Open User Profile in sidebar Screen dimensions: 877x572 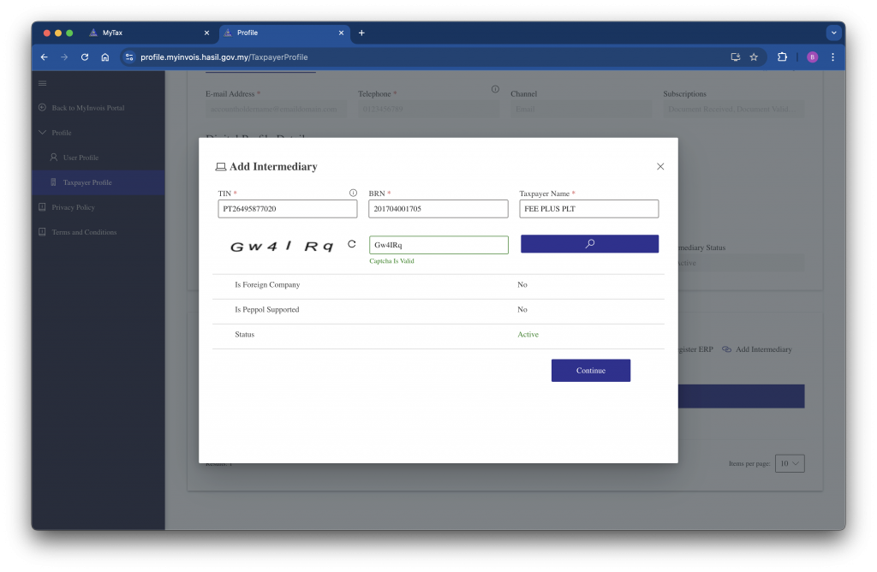[81, 158]
